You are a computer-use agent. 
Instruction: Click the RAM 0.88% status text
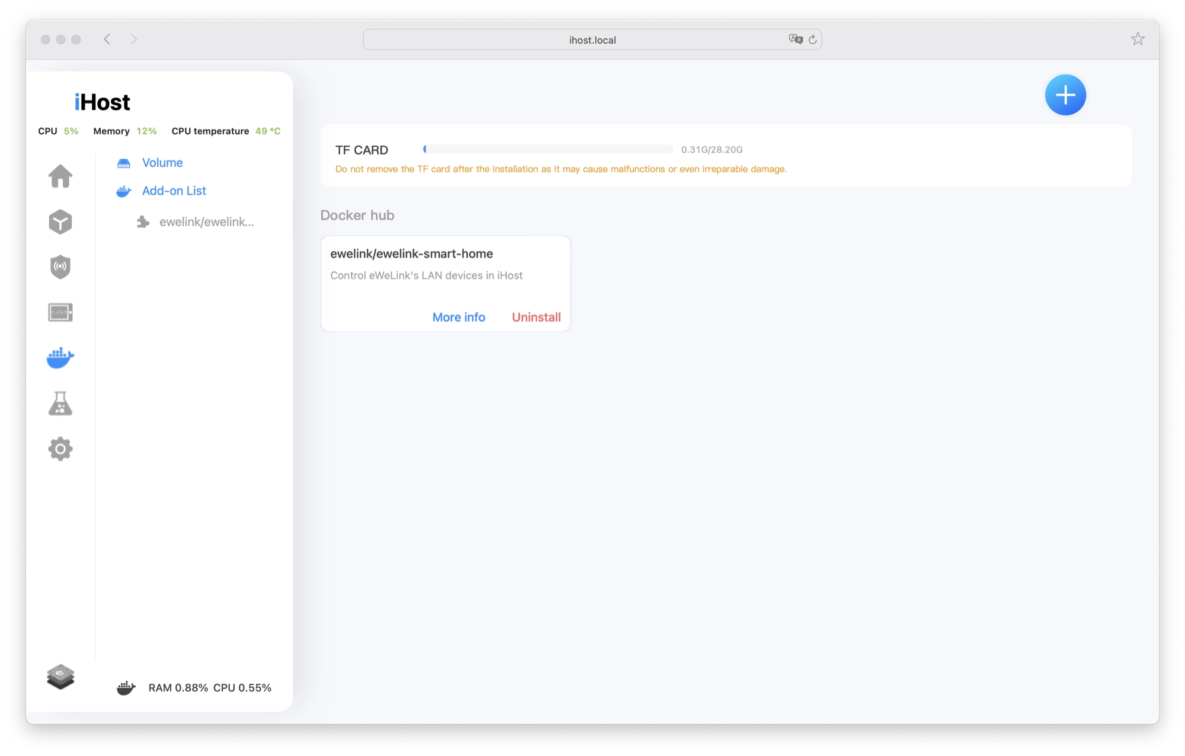click(178, 688)
